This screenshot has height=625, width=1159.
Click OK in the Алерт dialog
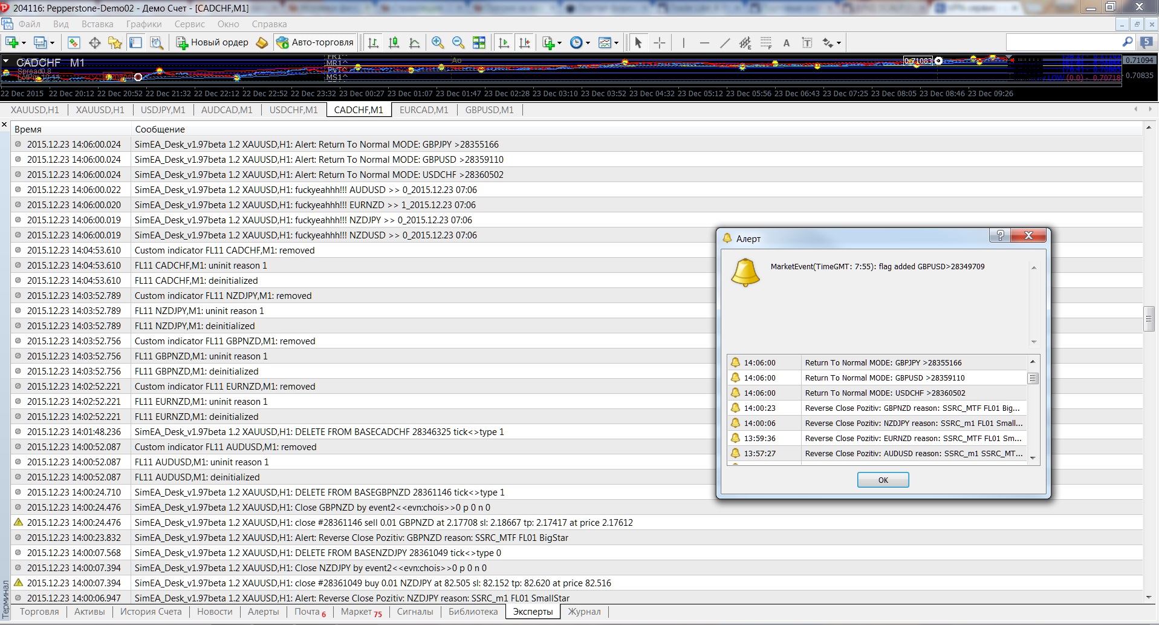pos(883,480)
